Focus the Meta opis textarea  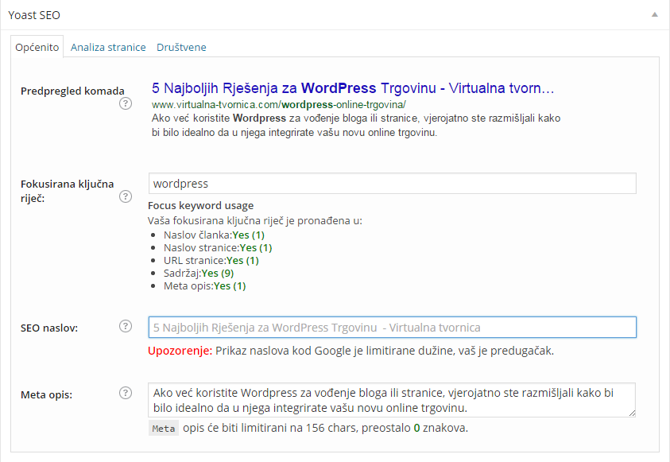tap(392, 400)
